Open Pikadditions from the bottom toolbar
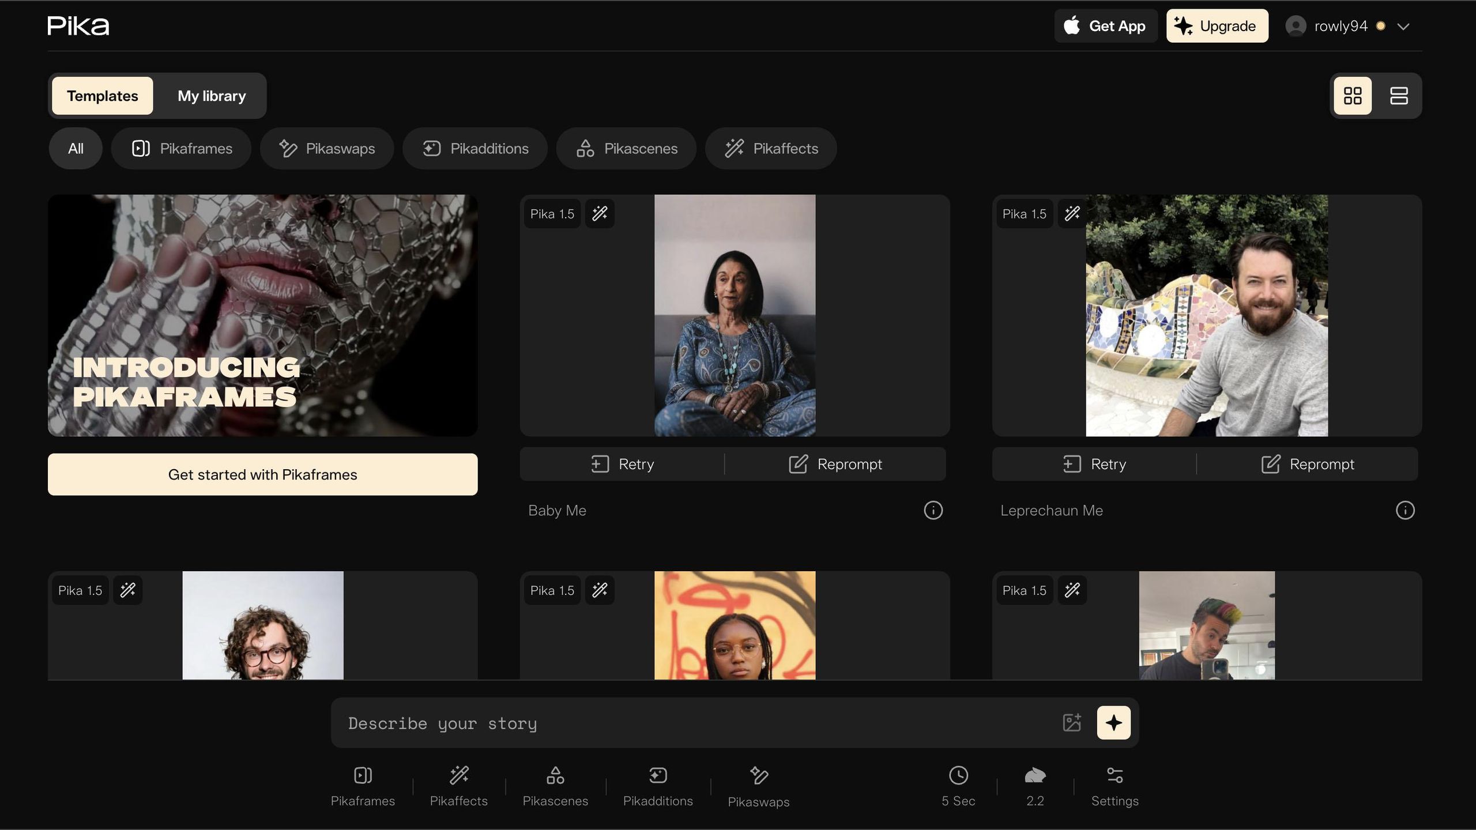The height and width of the screenshot is (830, 1476). pyautogui.click(x=657, y=784)
